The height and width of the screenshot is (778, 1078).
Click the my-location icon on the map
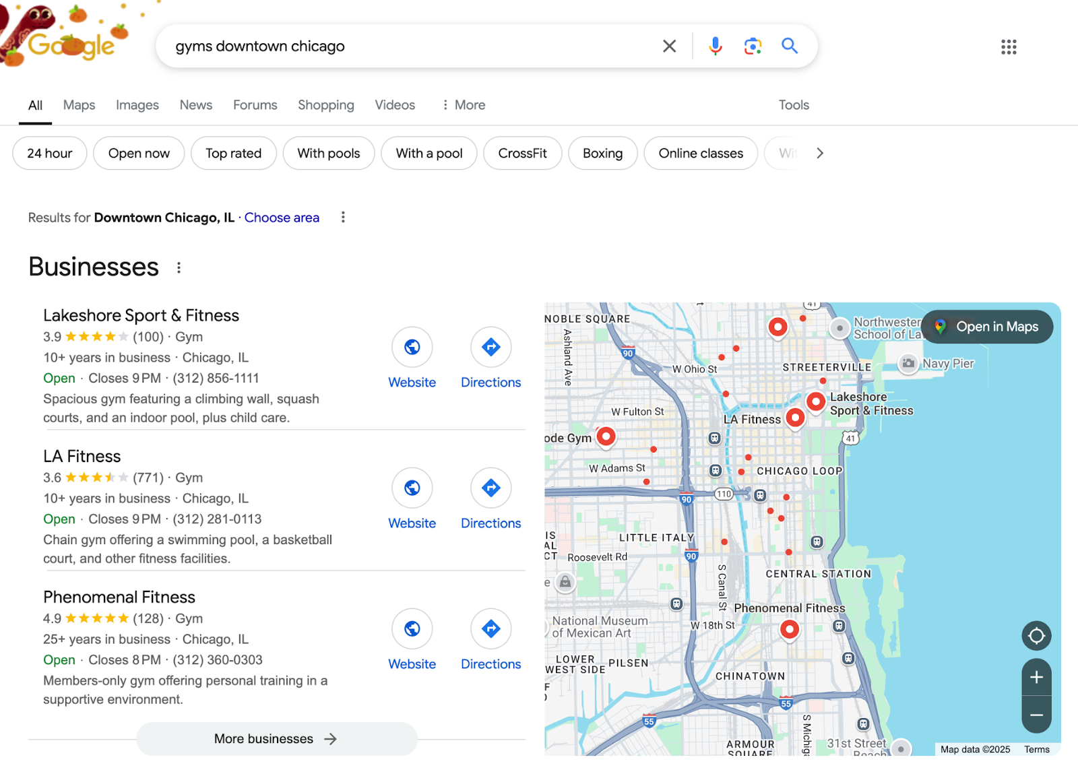click(1036, 635)
